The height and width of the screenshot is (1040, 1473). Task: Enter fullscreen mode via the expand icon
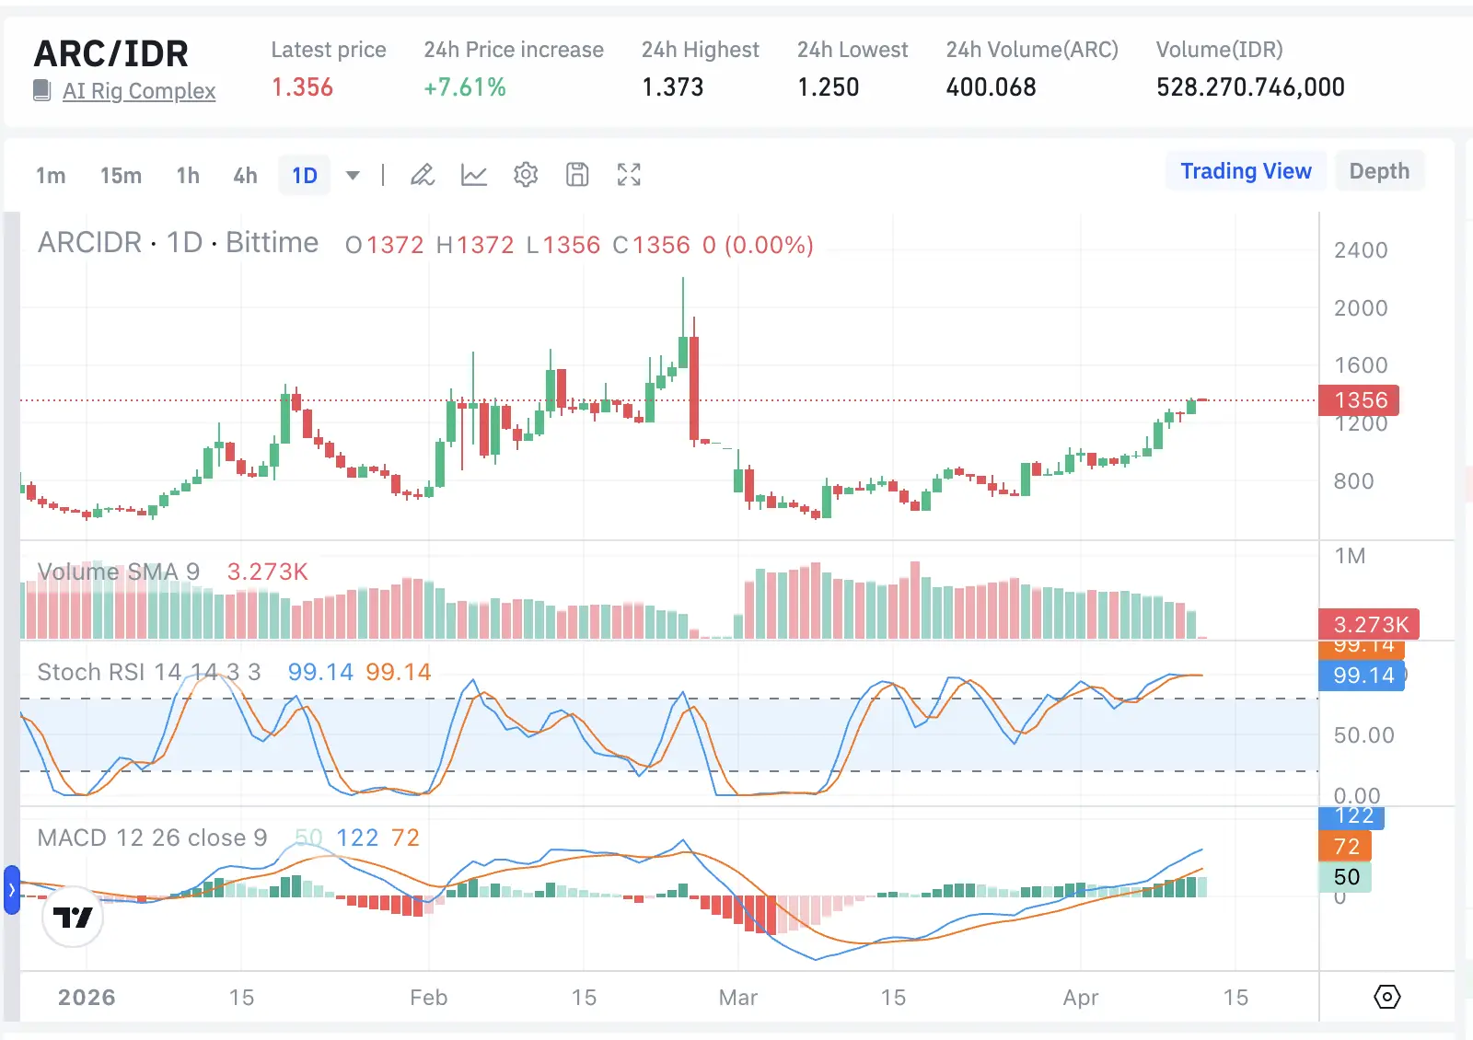click(629, 175)
